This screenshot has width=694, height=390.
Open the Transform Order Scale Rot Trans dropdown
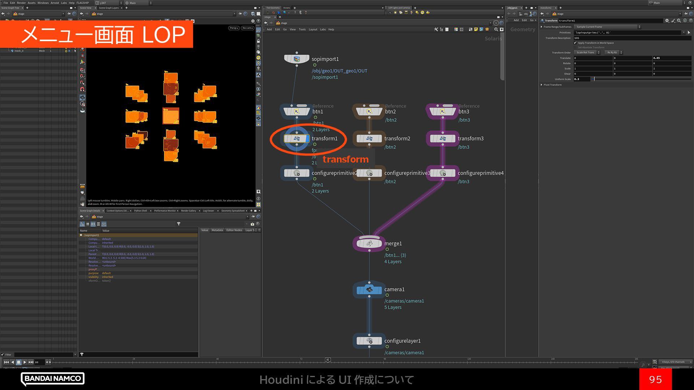coord(587,53)
